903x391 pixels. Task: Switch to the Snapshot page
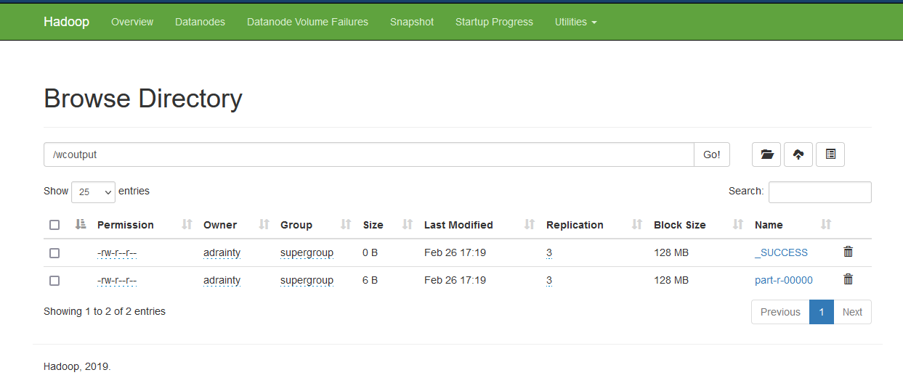(412, 22)
